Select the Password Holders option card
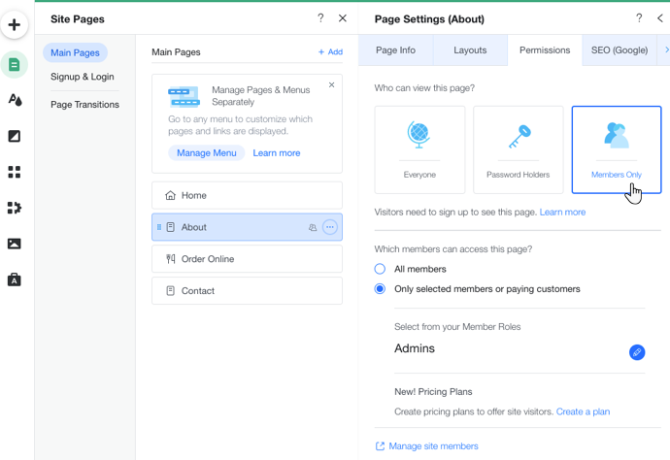 (x=518, y=149)
